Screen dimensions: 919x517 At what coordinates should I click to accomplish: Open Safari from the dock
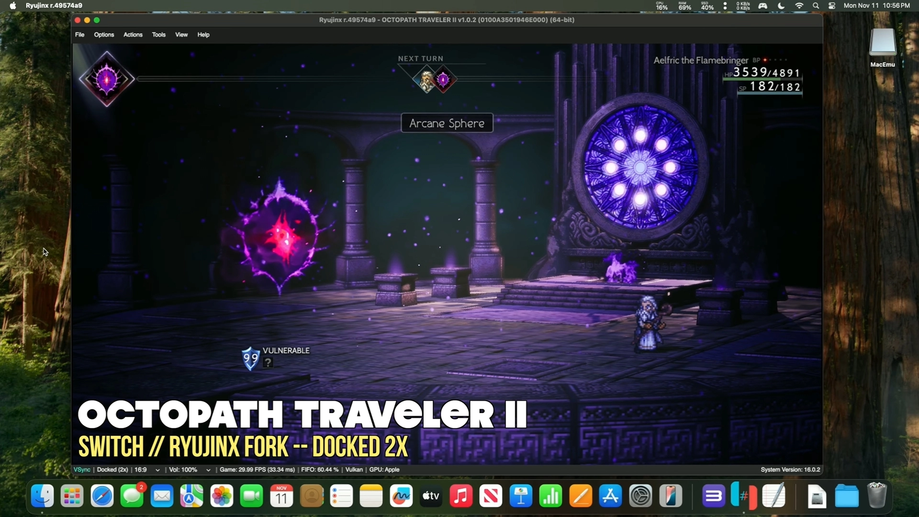tap(102, 496)
